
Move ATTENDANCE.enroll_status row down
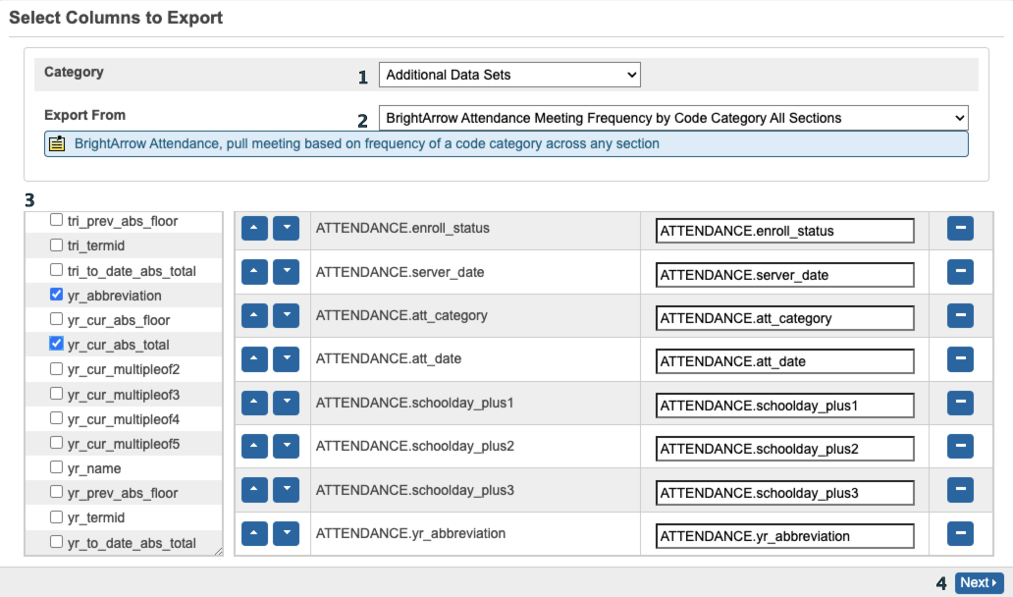286,228
